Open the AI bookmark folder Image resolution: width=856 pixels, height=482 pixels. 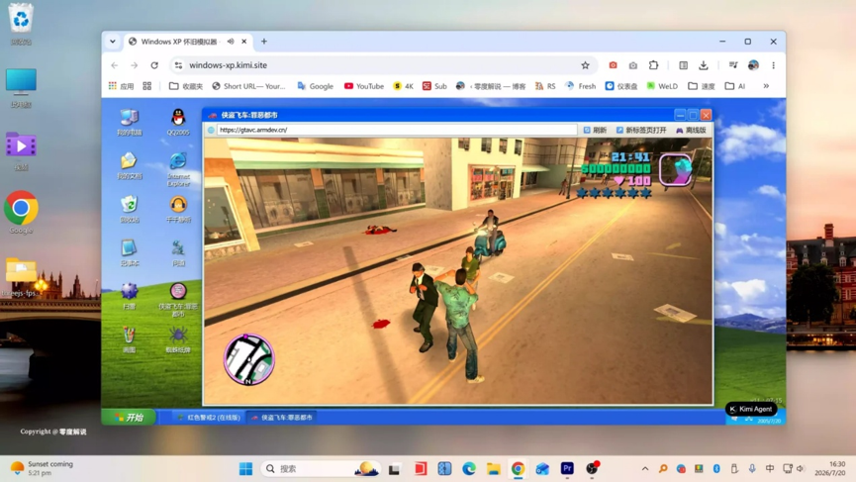coord(735,86)
